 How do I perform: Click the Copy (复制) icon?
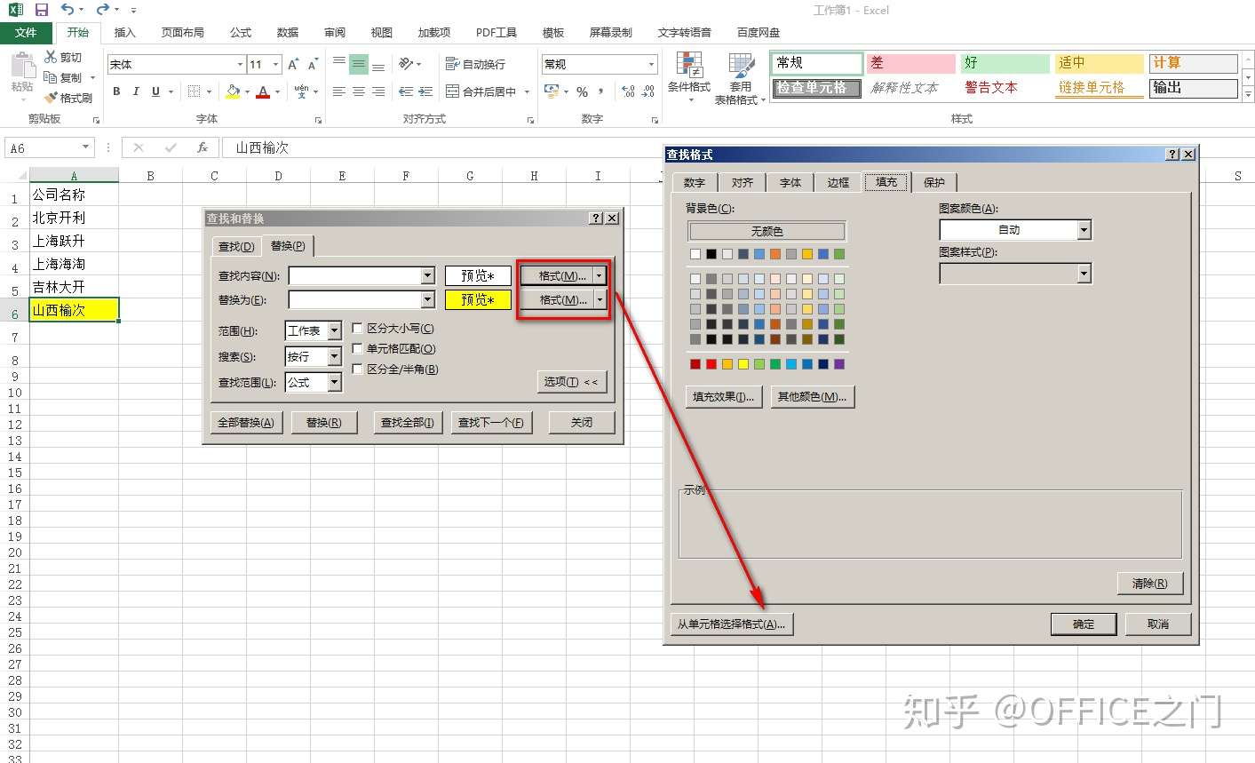[51, 77]
